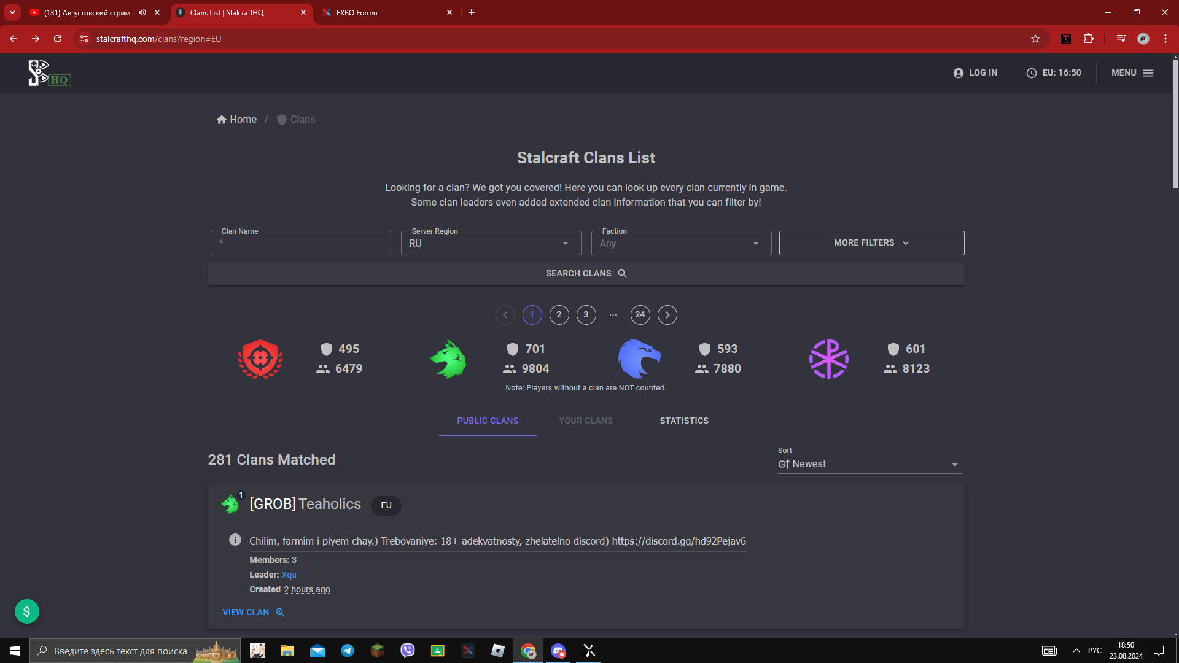Open Minecraft from the taskbar

pyautogui.click(x=378, y=651)
